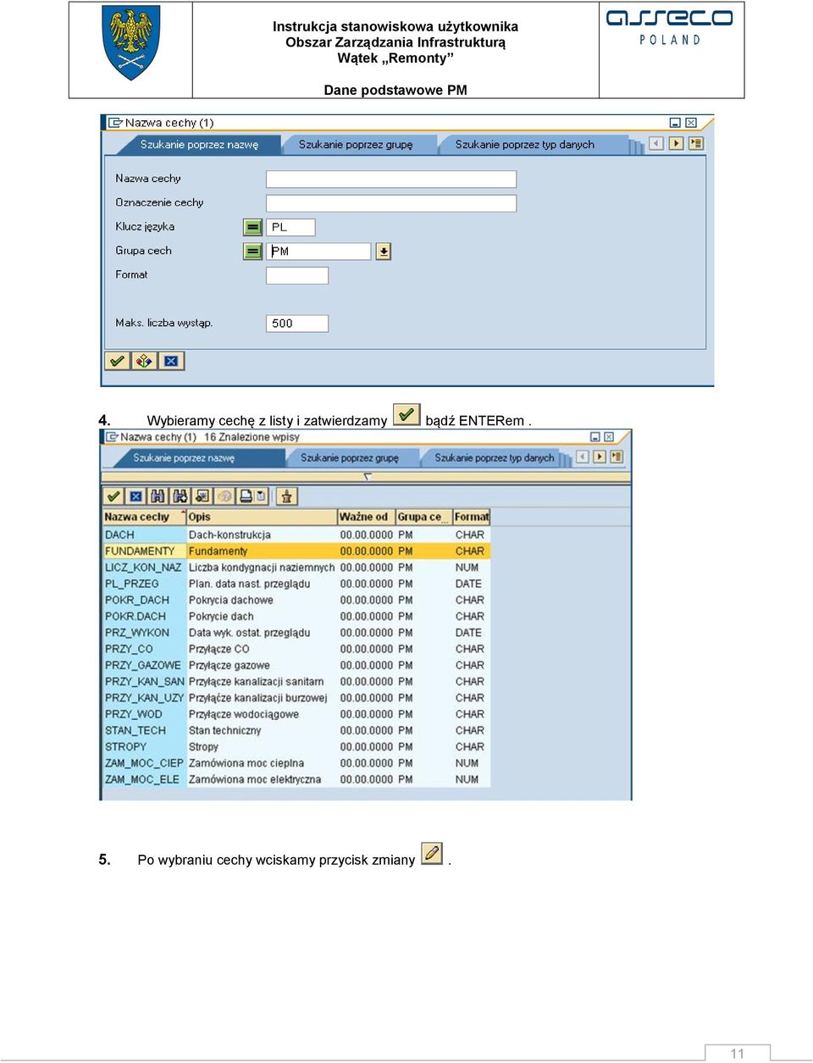Click the Find Next binoculars-plus icon
813x1063 pixels.
180,496
